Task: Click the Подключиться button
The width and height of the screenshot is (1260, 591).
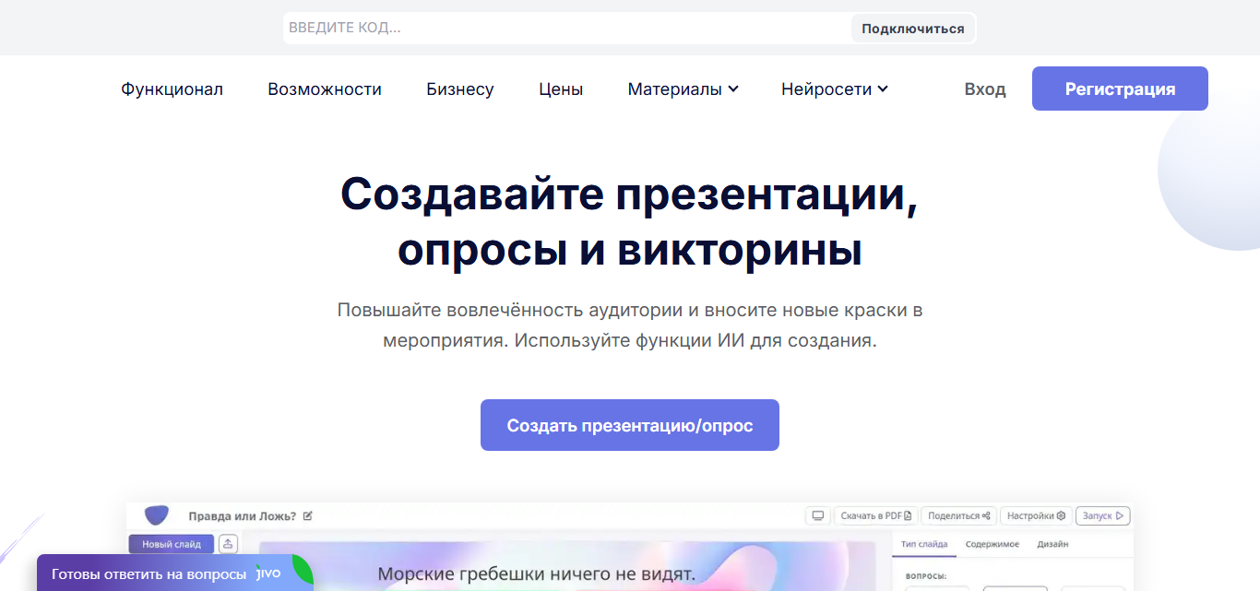Action: pos(912,29)
